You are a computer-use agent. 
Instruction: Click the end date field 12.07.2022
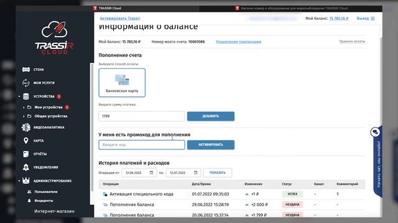(183, 173)
